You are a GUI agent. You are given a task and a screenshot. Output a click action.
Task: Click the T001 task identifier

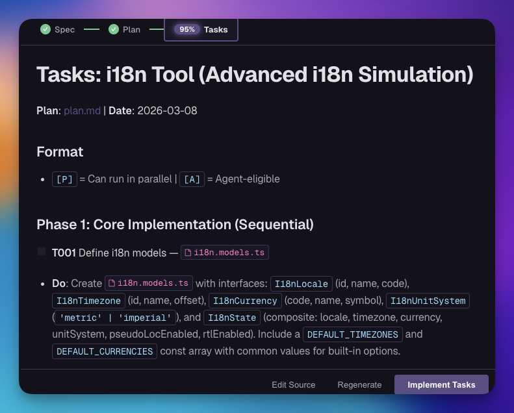click(x=64, y=253)
